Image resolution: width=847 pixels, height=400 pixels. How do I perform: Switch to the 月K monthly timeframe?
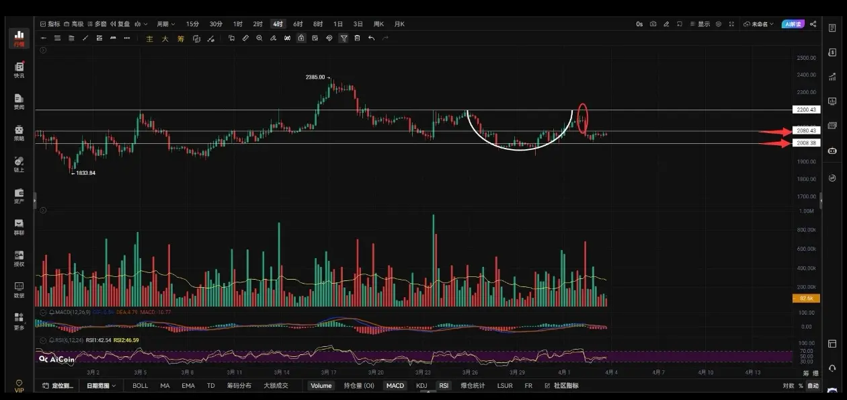coord(399,24)
